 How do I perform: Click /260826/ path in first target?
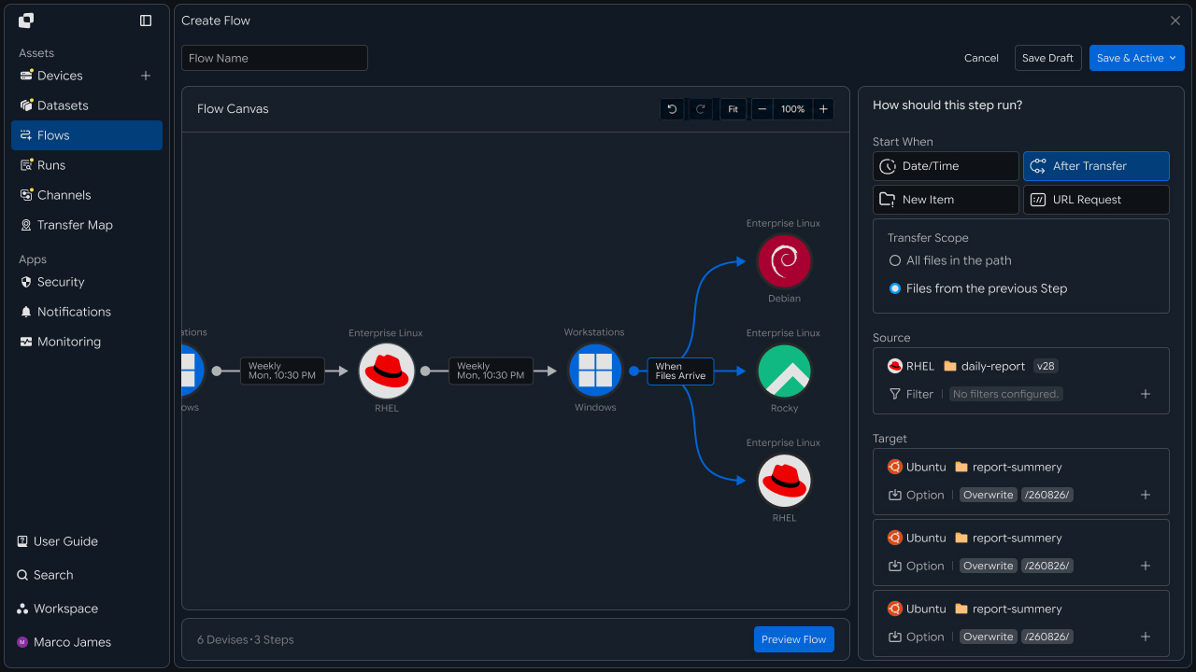click(x=1047, y=495)
